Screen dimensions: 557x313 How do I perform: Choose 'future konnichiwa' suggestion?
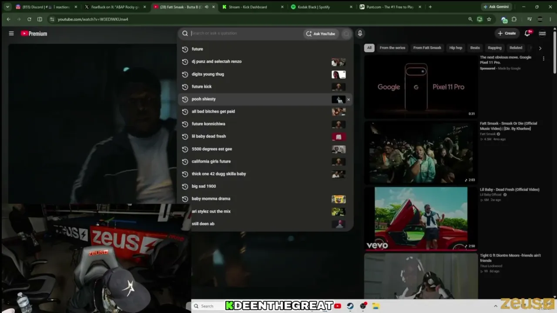(x=265, y=124)
